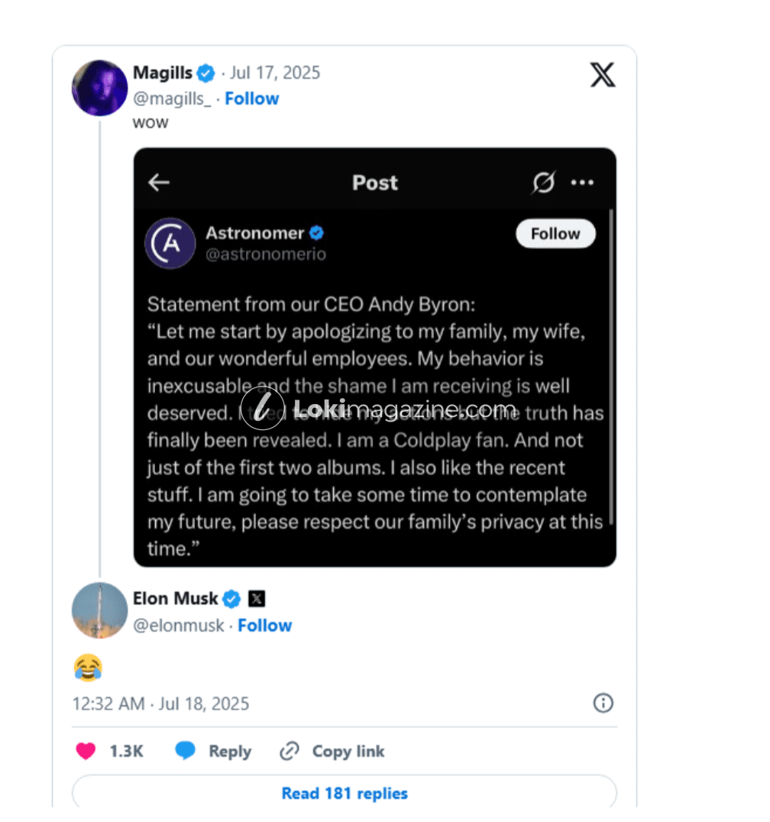Open the three-dot more options menu

[x=582, y=183]
